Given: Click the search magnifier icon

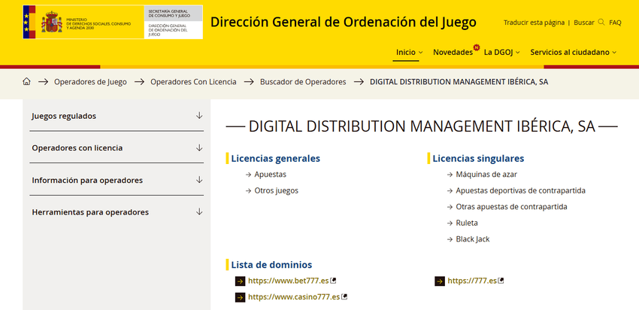Looking at the screenshot, I should coord(601,22).
